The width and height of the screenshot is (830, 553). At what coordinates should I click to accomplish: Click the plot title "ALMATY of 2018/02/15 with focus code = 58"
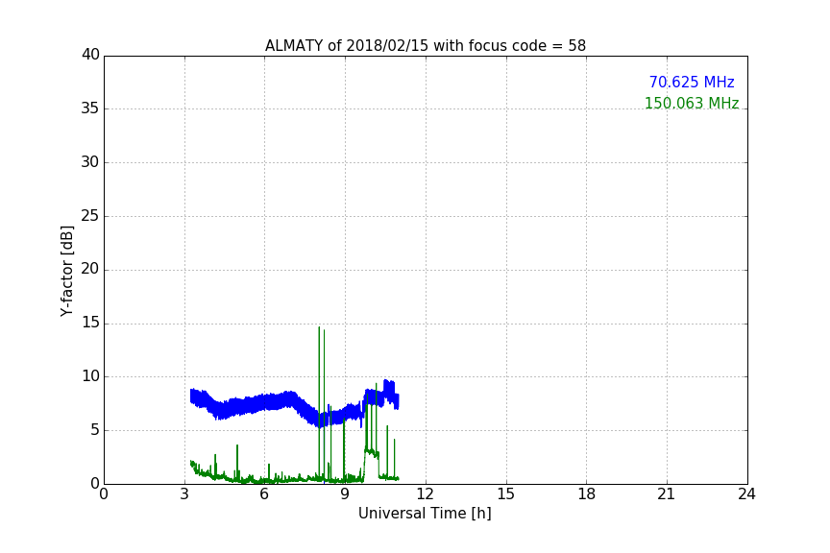[x=425, y=46]
